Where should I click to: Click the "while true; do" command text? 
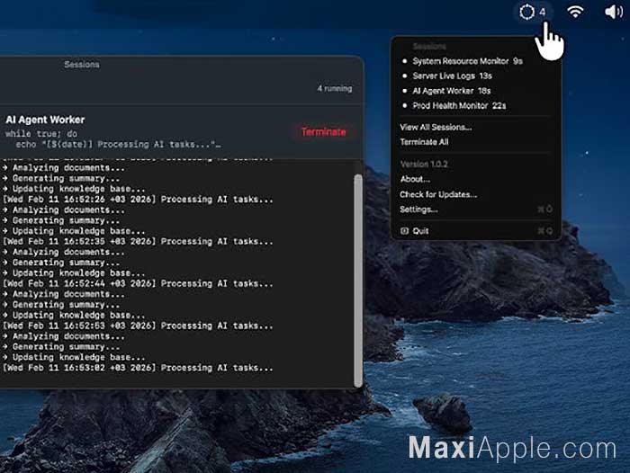coord(41,134)
